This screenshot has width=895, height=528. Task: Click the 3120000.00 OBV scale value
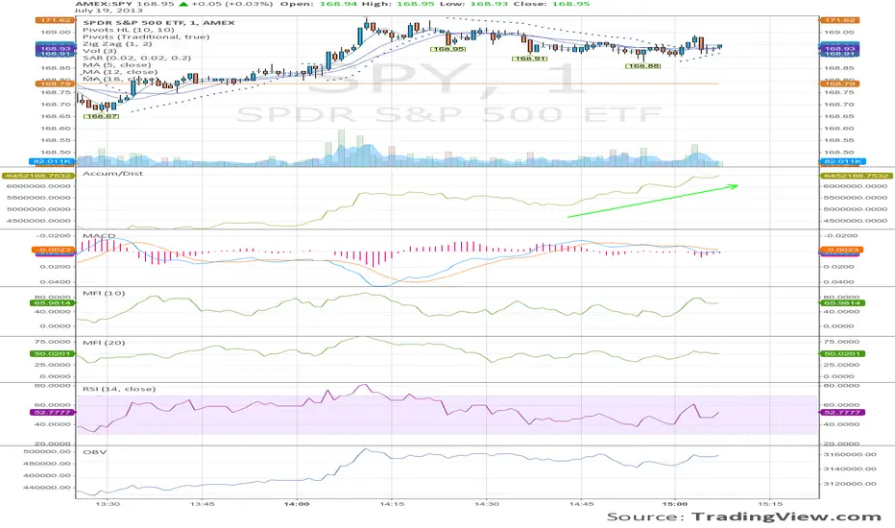(x=851, y=484)
